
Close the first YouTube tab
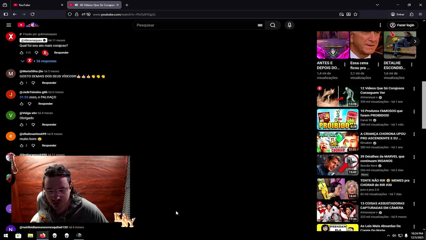(x=62, y=5)
